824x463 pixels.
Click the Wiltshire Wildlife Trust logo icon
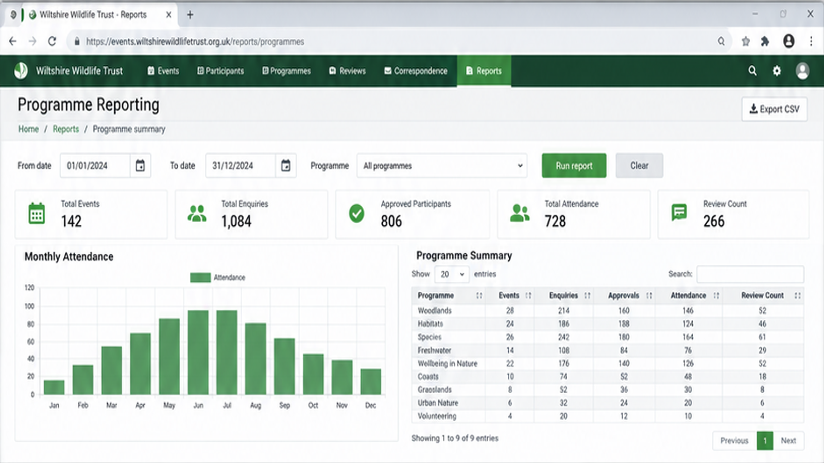pos(21,70)
